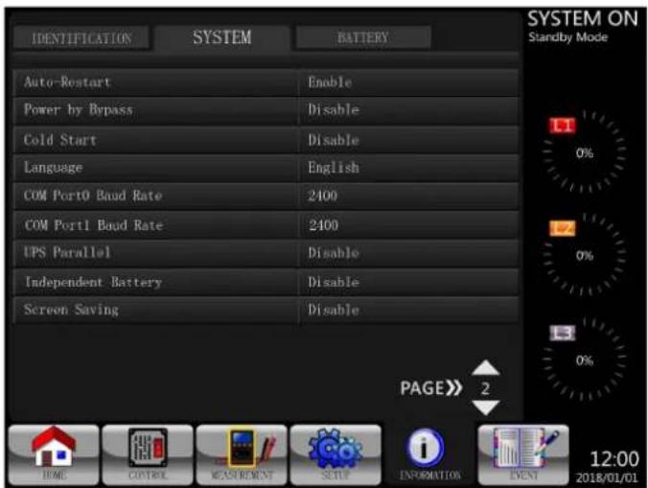Click the L2 load gauge 0% dial
Image resolution: width=648 pixels, height=488 pixels.
point(585,255)
